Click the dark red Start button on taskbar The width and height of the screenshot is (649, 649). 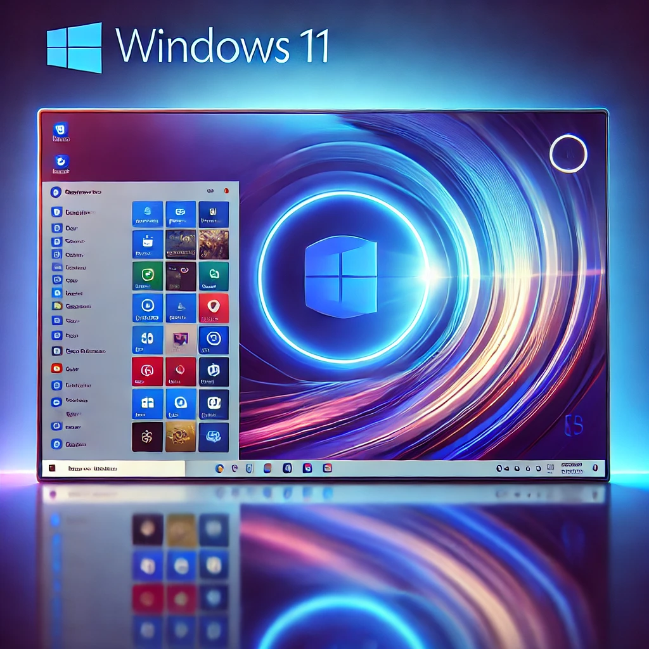(x=52, y=468)
